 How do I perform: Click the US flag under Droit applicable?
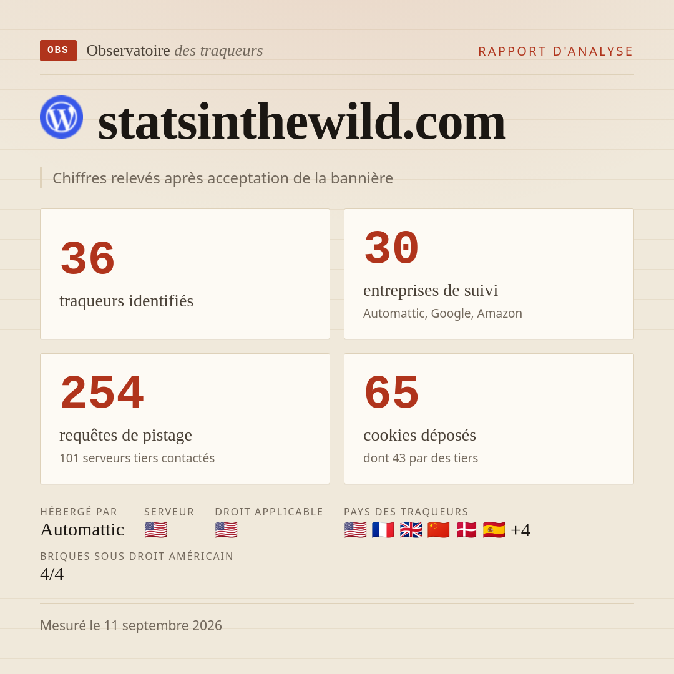[226, 530]
